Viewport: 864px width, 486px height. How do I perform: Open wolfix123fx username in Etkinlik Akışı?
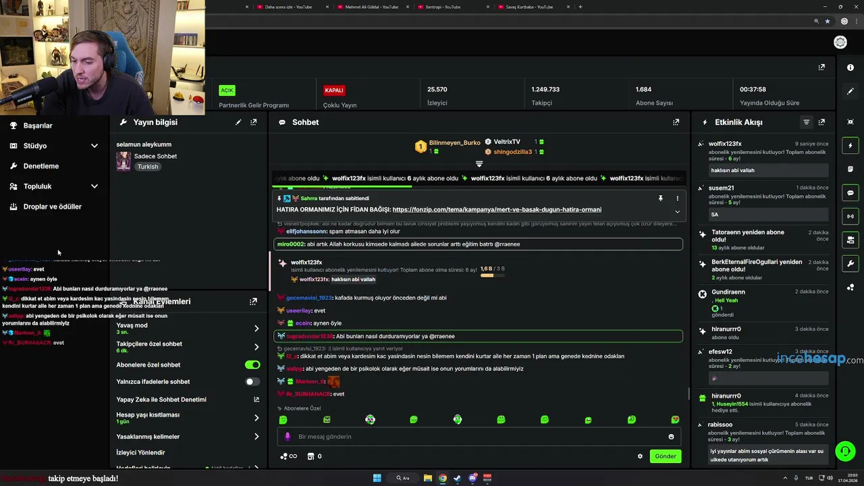pos(725,144)
